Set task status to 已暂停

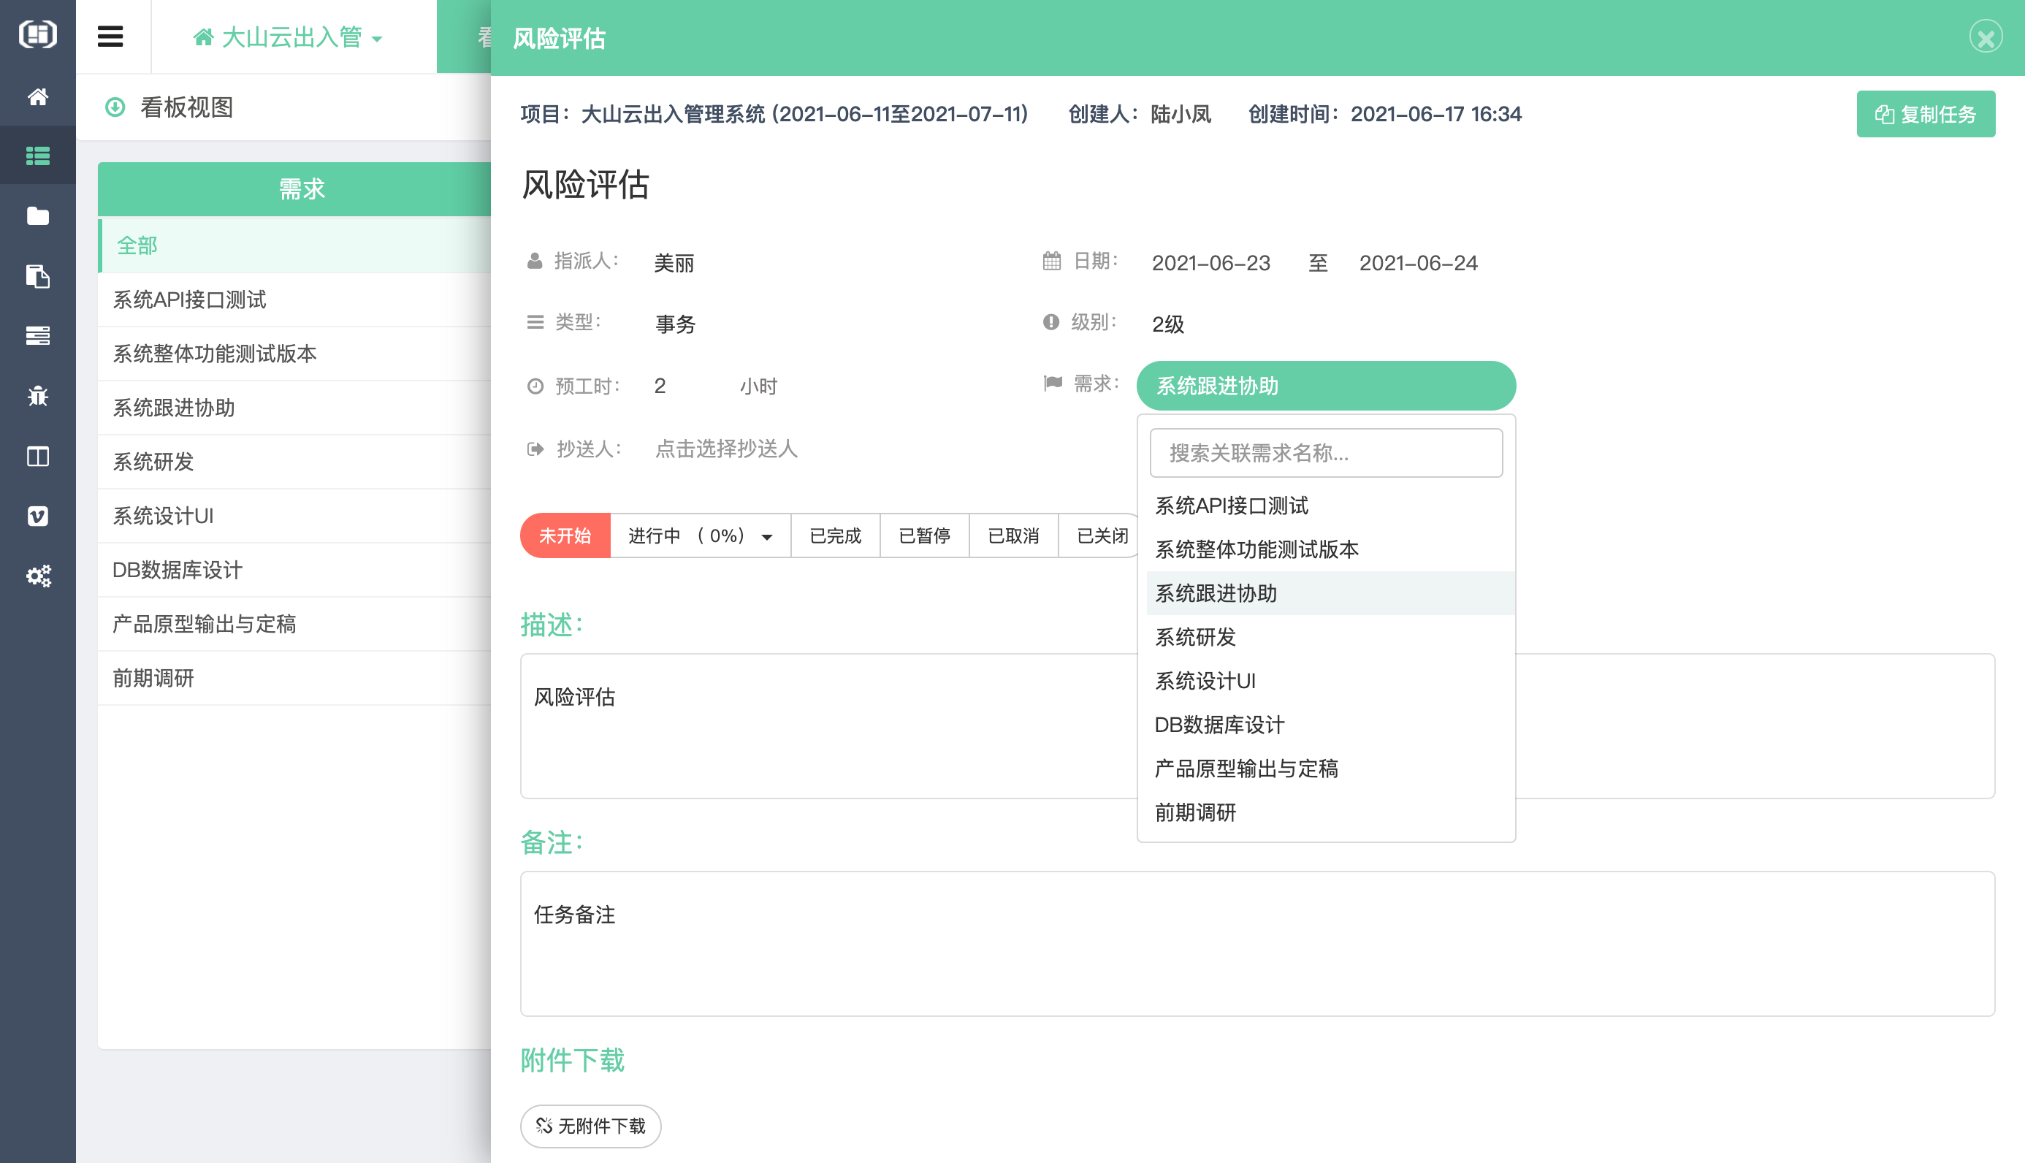(924, 536)
